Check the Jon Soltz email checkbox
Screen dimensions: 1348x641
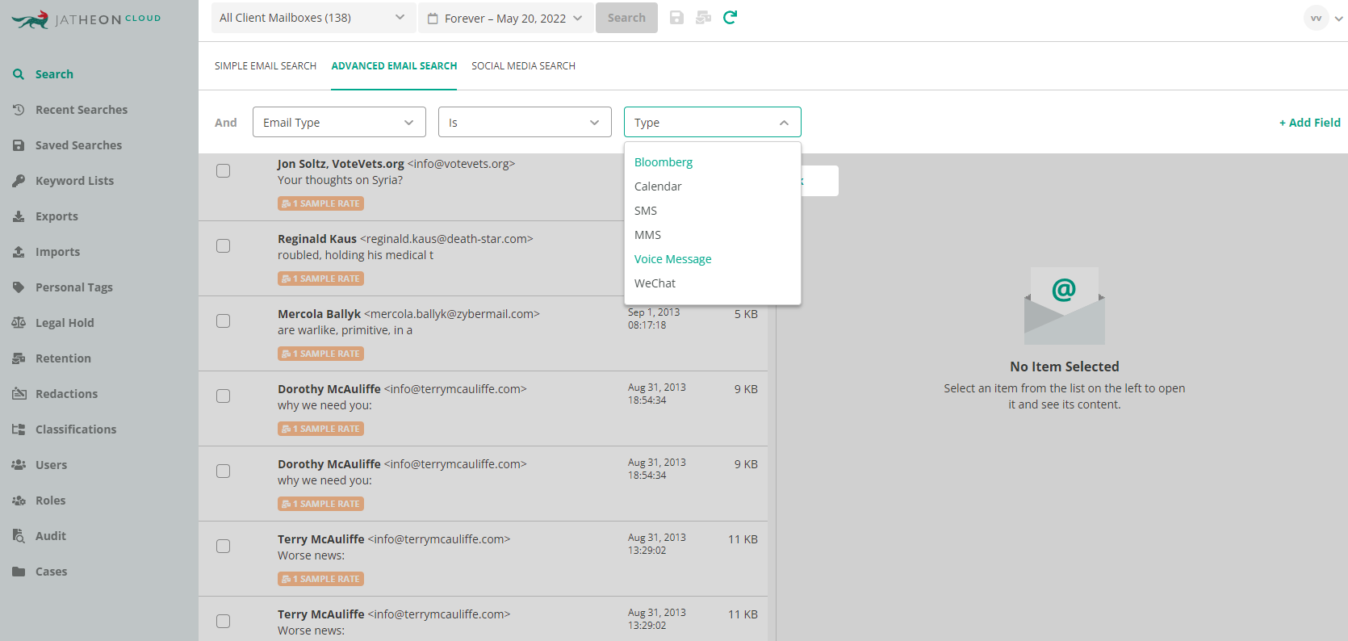(x=224, y=171)
